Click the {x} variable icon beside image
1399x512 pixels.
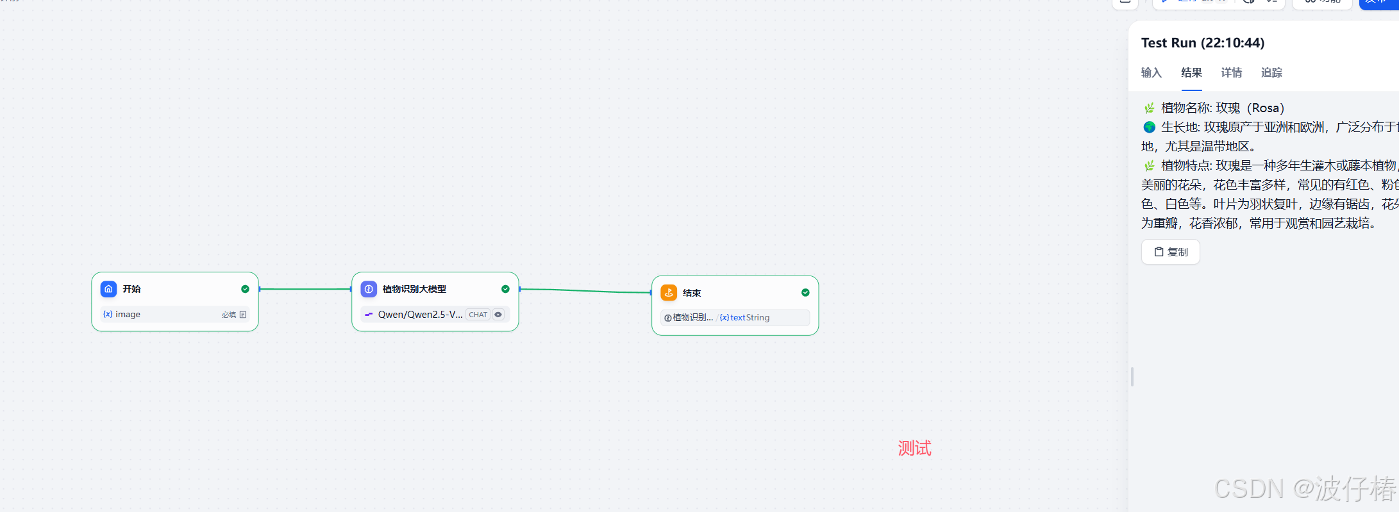pyautogui.click(x=108, y=314)
